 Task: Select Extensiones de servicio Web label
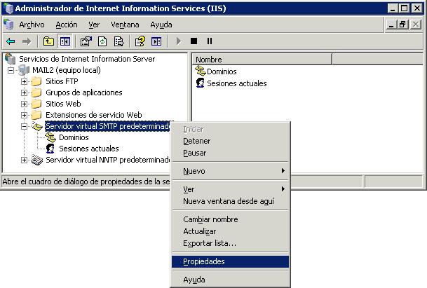click(x=94, y=115)
